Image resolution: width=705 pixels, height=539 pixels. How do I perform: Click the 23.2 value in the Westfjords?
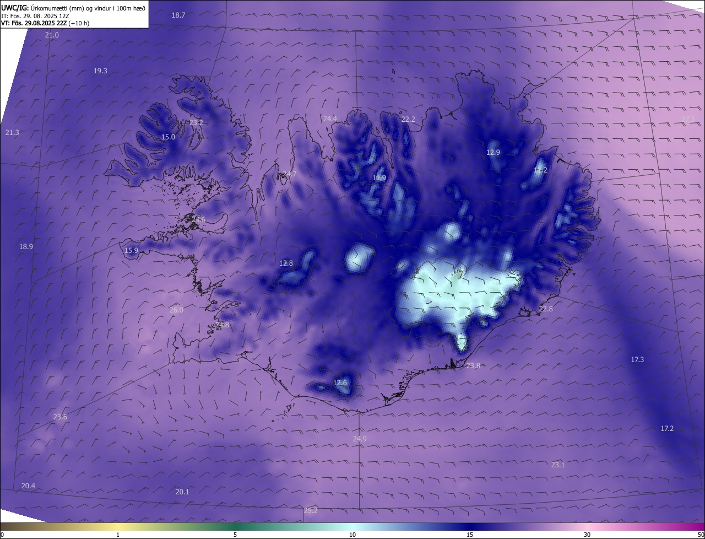196,123
